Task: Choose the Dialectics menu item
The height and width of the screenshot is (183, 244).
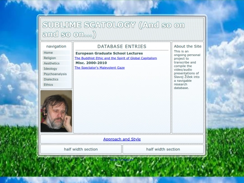Action: point(56,80)
